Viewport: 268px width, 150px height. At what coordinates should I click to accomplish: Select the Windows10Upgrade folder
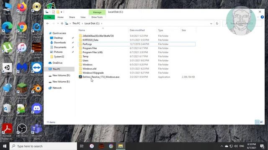(93, 73)
